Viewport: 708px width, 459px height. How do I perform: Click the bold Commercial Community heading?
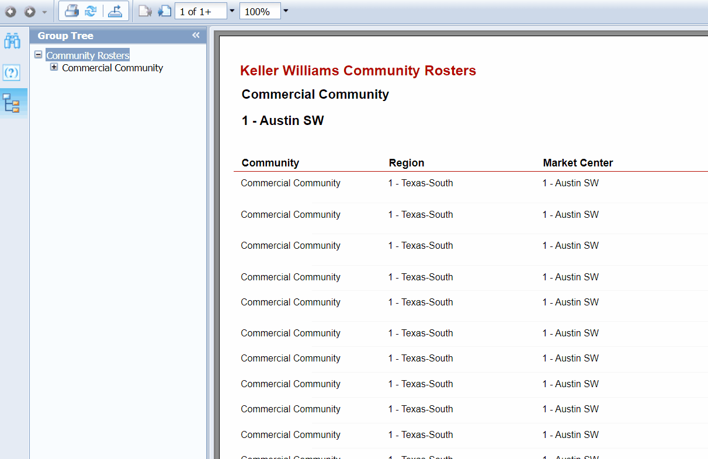point(315,95)
